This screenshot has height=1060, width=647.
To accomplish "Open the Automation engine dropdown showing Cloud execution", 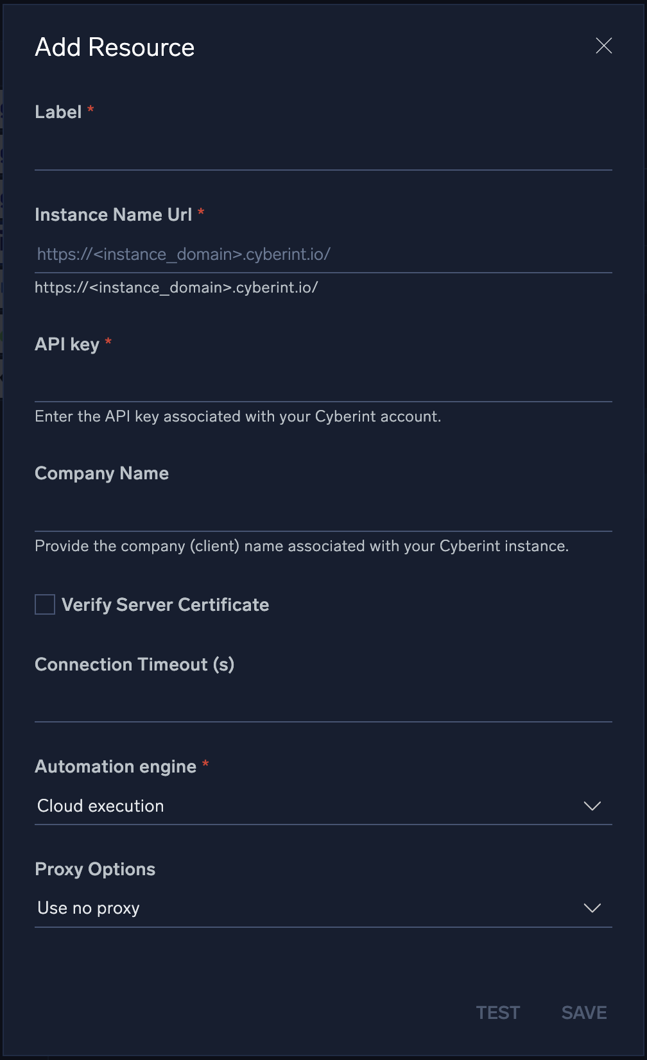I will click(x=308, y=806).
